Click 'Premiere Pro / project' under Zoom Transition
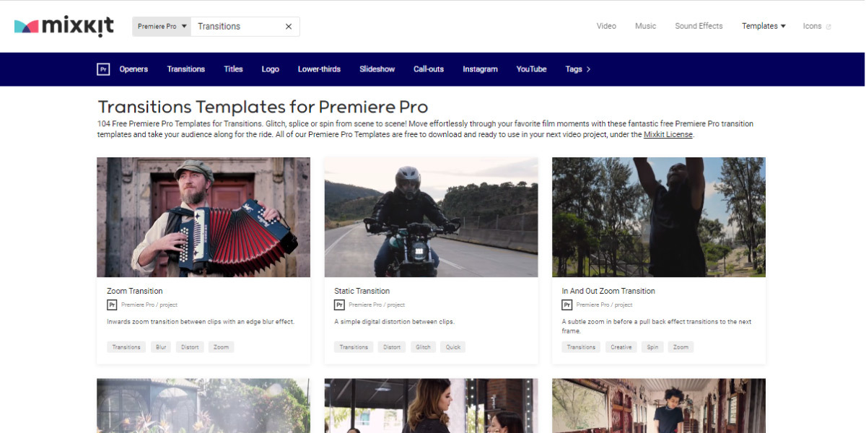 click(149, 305)
